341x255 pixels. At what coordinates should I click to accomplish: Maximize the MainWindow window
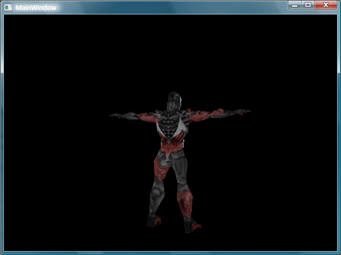point(308,5)
